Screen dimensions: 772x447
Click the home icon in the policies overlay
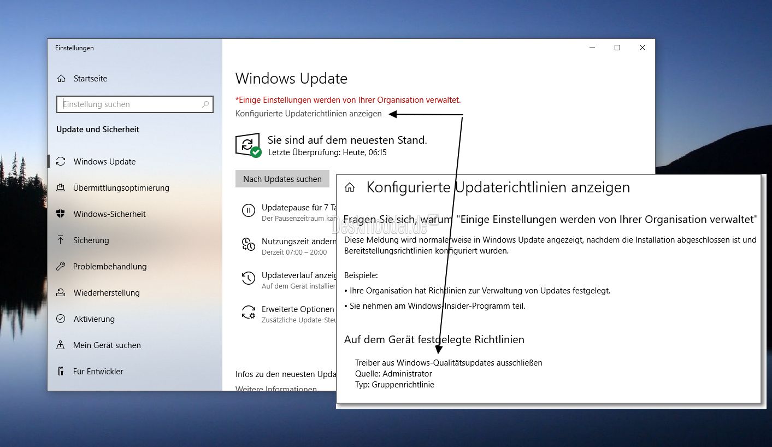[x=350, y=187]
